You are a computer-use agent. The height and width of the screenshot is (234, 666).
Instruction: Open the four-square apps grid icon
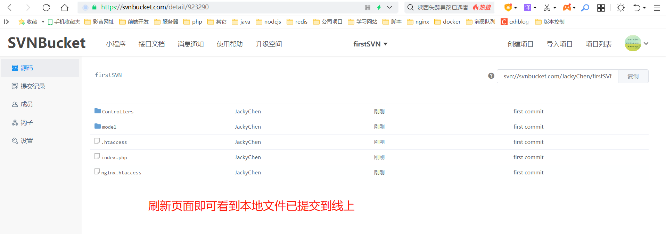pos(601,8)
